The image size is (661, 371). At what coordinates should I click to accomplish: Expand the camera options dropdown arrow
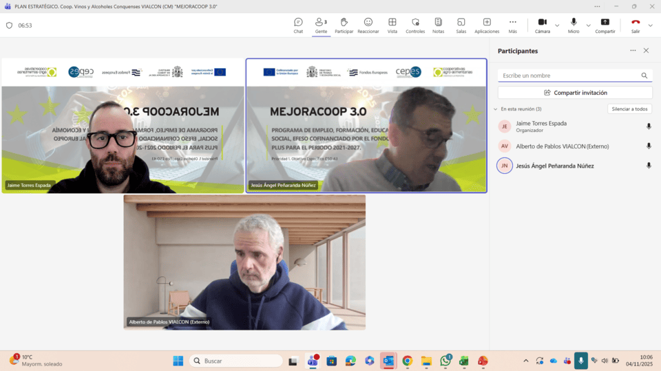pyautogui.click(x=557, y=25)
